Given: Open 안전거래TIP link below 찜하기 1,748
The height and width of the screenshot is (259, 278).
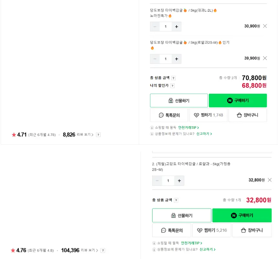Looking at the screenshot, I should (x=188, y=128).
